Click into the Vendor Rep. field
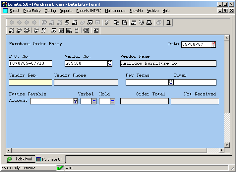236x172 pixels. point(30,83)
